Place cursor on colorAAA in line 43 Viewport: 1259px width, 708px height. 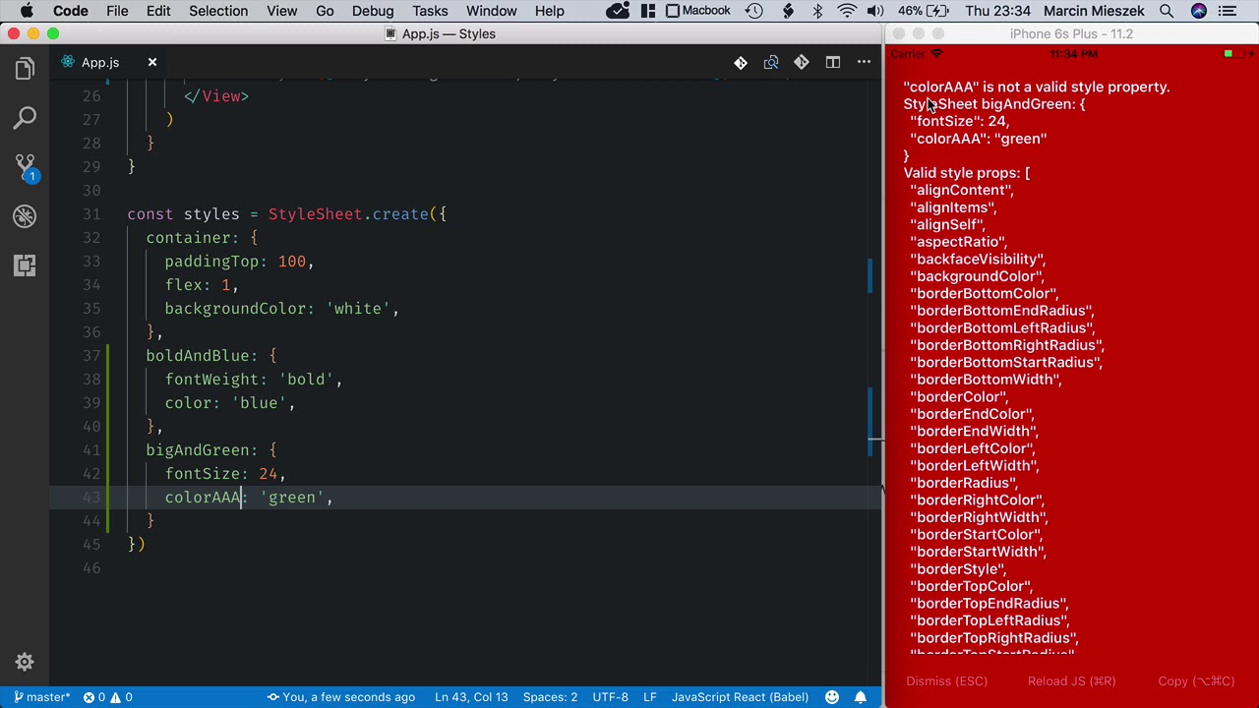[x=203, y=498]
